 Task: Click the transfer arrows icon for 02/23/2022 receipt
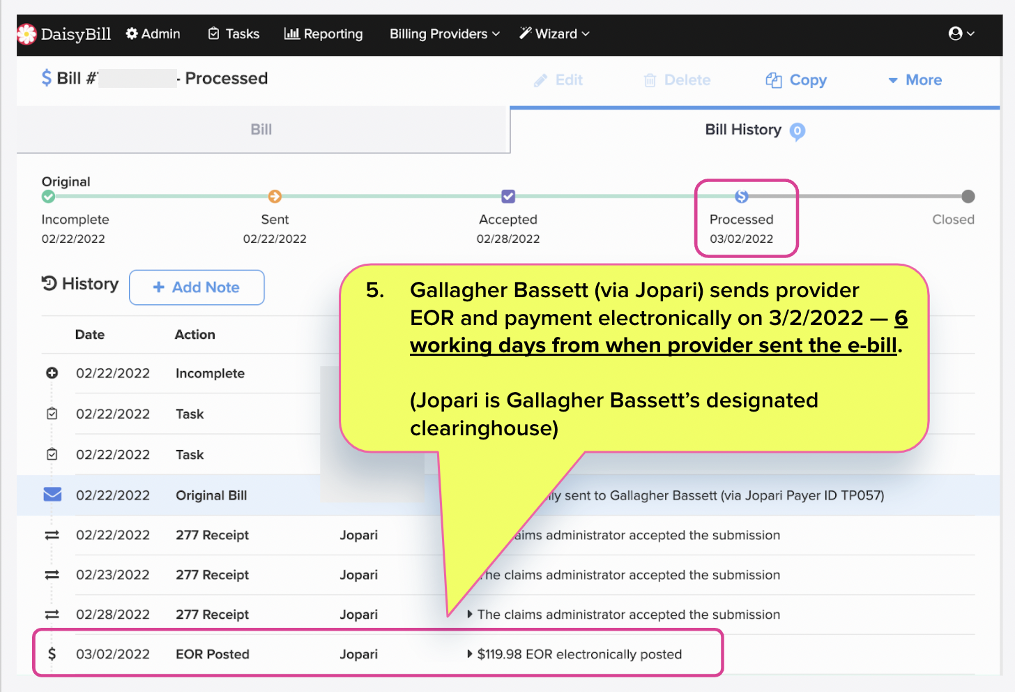(x=52, y=575)
